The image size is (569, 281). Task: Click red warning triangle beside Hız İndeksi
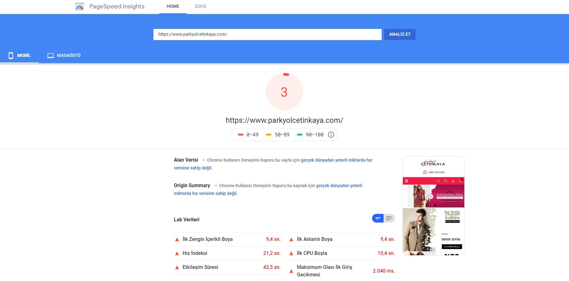(x=177, y=253)
